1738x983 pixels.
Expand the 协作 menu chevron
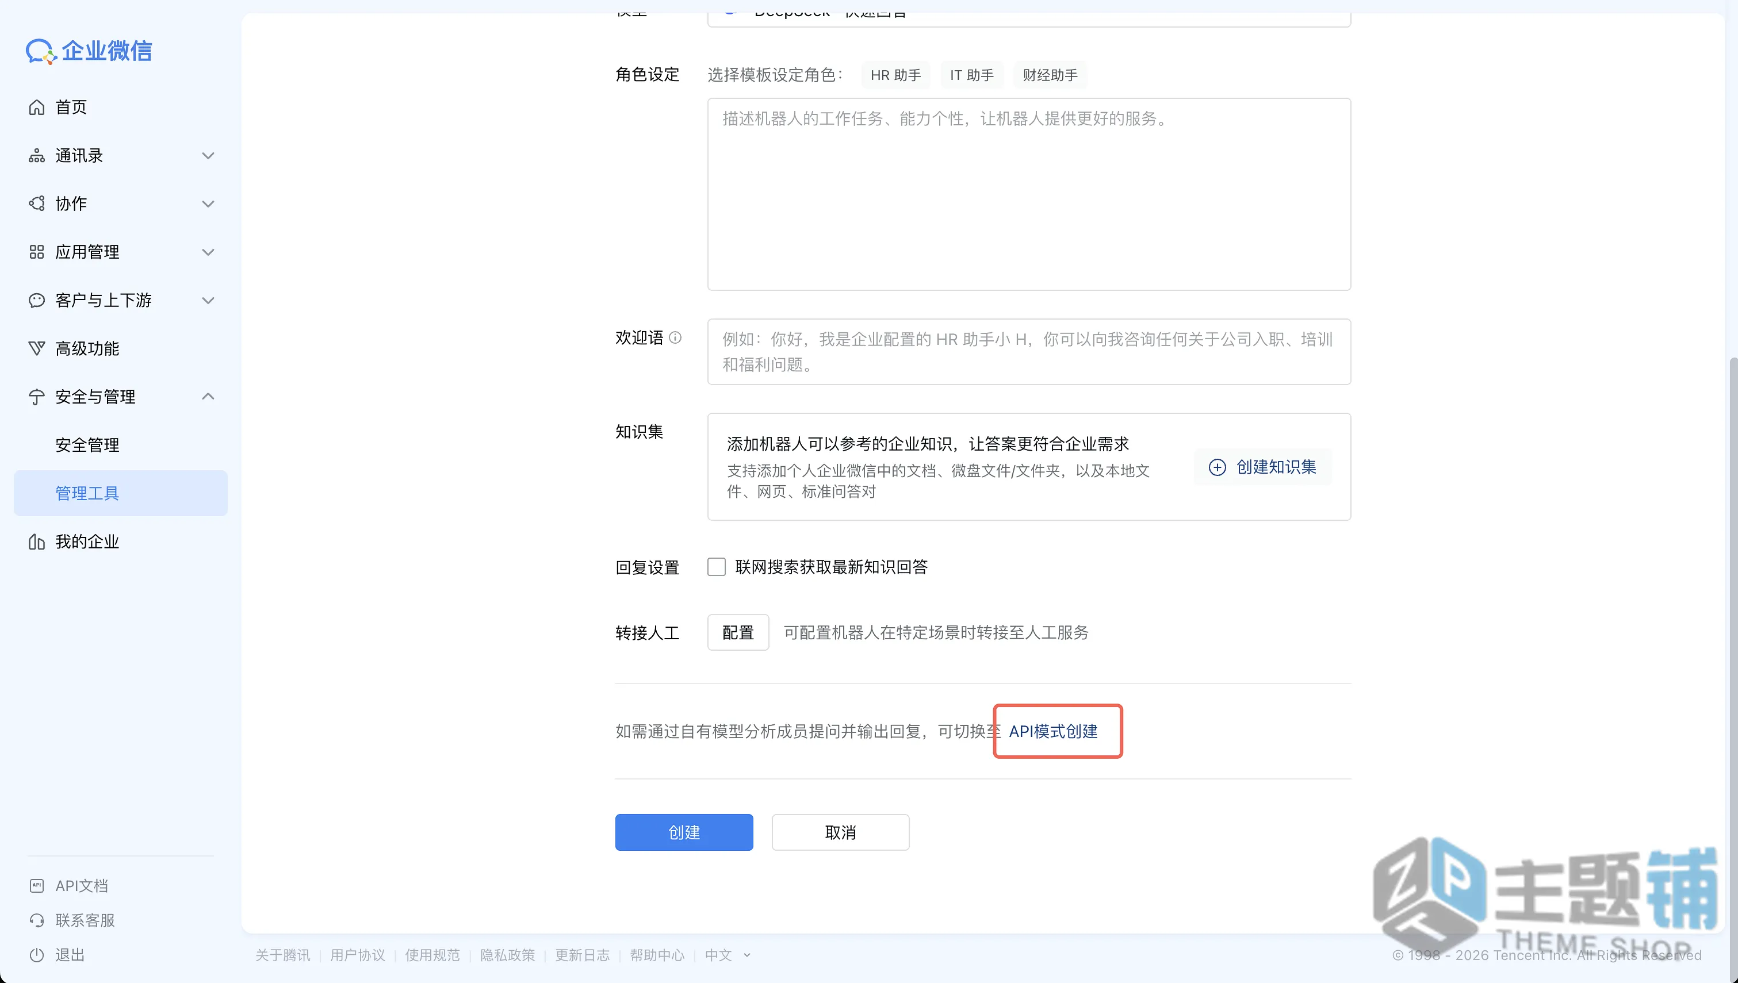click(208, 204)
